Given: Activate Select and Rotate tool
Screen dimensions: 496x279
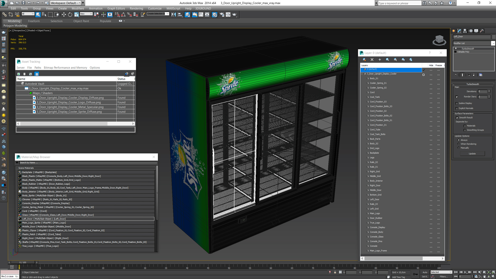Looking at the screenshot, I should (70, 14).
